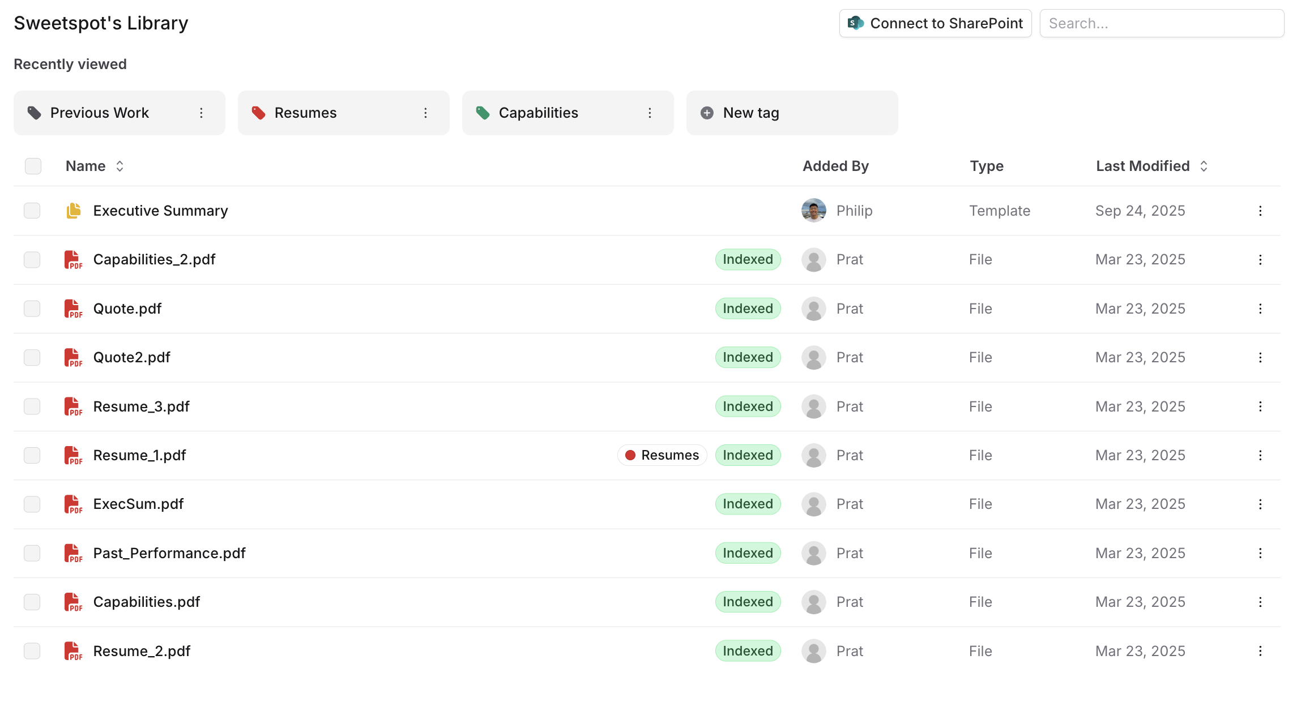The image size is (1297, 711).
Task: Open Previous Work tag options menu
Action: (201, 113)
